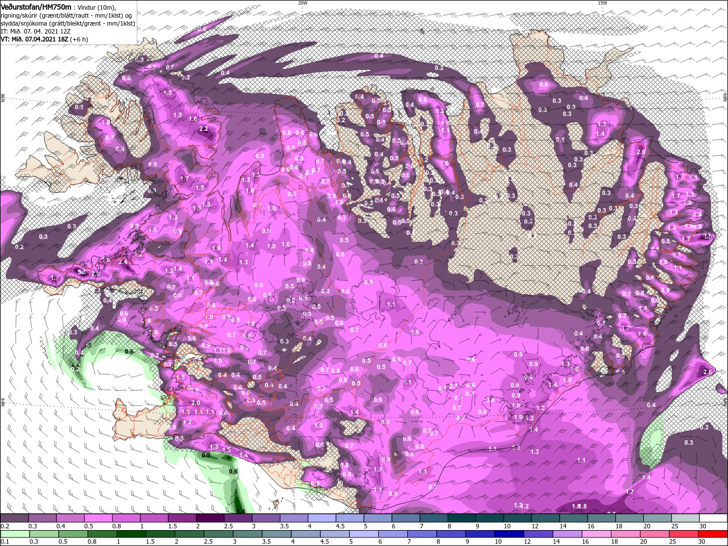The image size is (728, 546).
Task: Select the lavender swatch at 14 in lower scale
Action: pos(566,534)
